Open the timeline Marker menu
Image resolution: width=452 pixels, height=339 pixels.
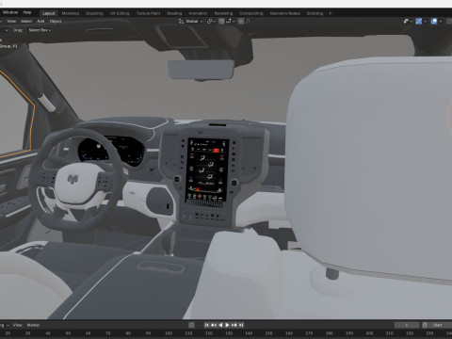(x=33, y=325)
